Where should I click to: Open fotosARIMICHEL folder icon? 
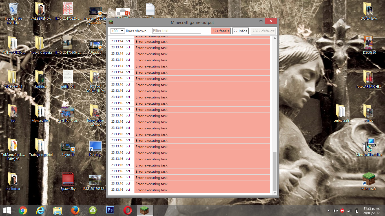click(x=369, y=77)
